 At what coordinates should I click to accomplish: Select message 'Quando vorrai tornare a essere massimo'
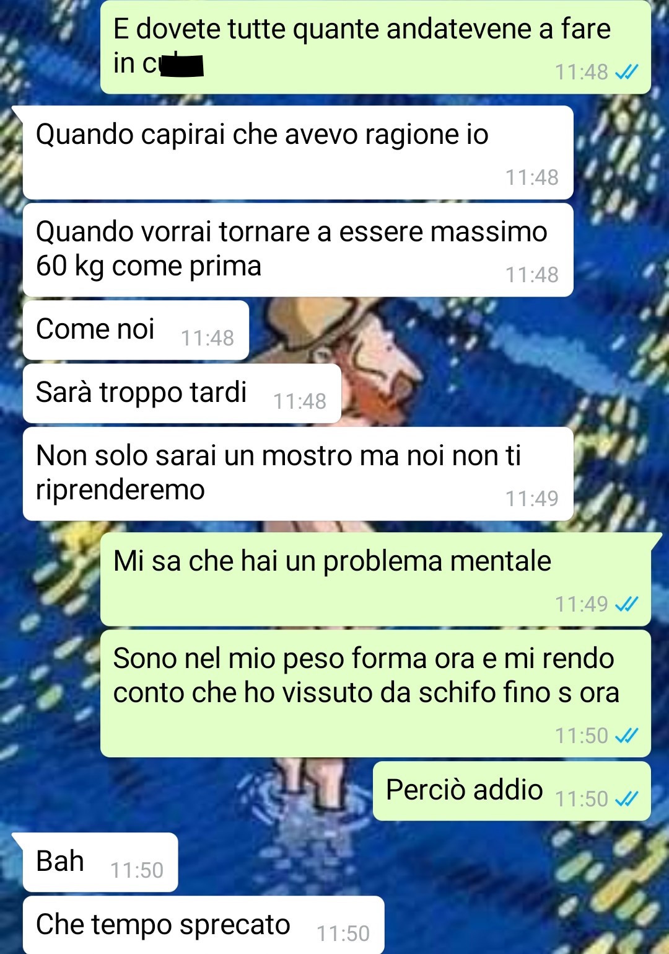298,250
